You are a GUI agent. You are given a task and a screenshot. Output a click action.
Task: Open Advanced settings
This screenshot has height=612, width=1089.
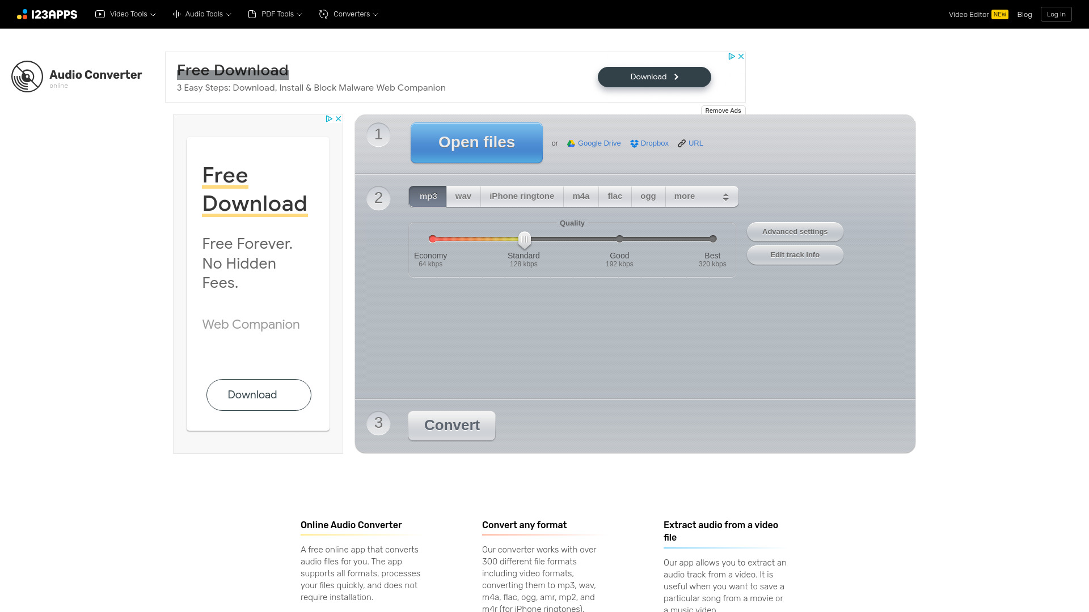click(795, 232)
